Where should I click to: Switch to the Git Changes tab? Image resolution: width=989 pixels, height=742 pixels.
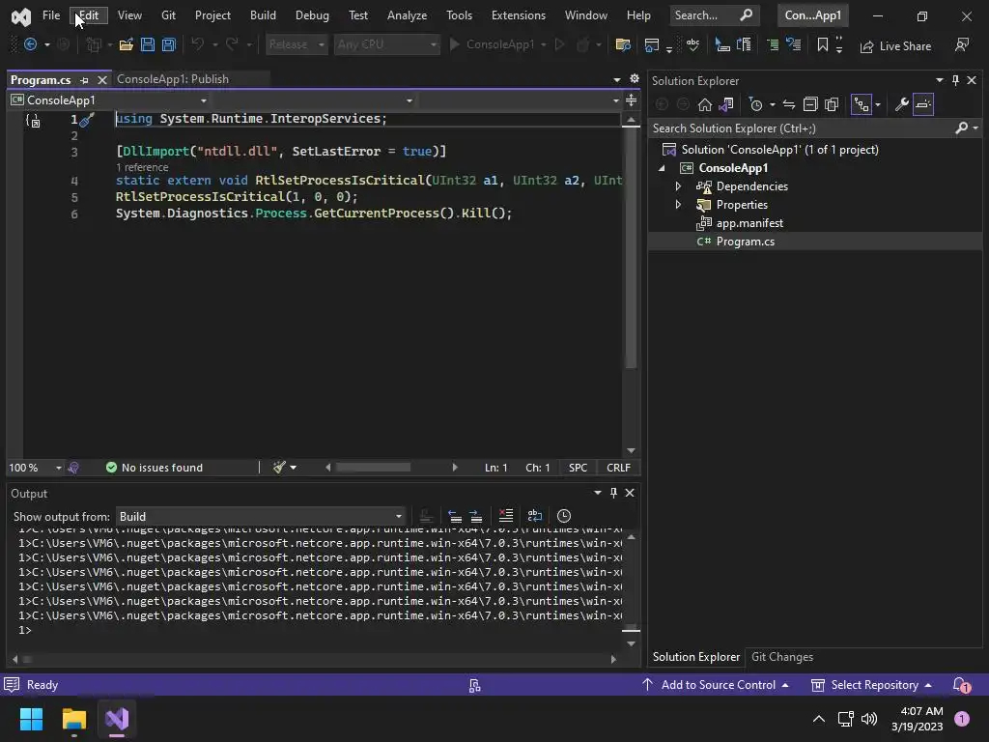(782, 657)
